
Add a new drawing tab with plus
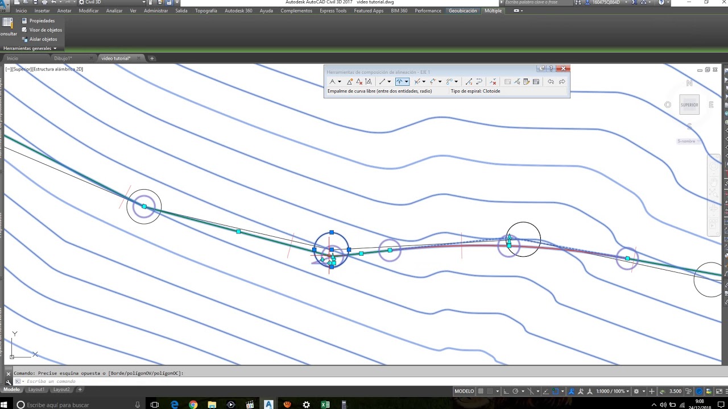(152, 58)
